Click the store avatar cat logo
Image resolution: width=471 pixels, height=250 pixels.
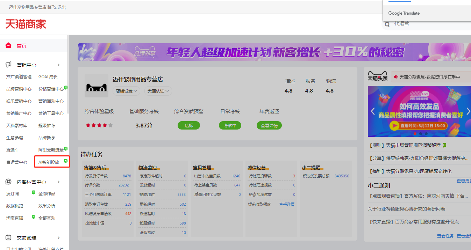coord(96,86)
